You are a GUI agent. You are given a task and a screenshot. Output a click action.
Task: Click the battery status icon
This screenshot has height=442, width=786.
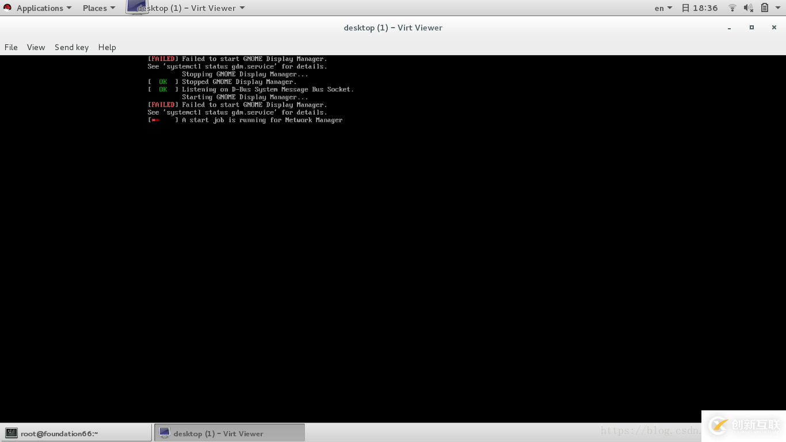[765, 8]
